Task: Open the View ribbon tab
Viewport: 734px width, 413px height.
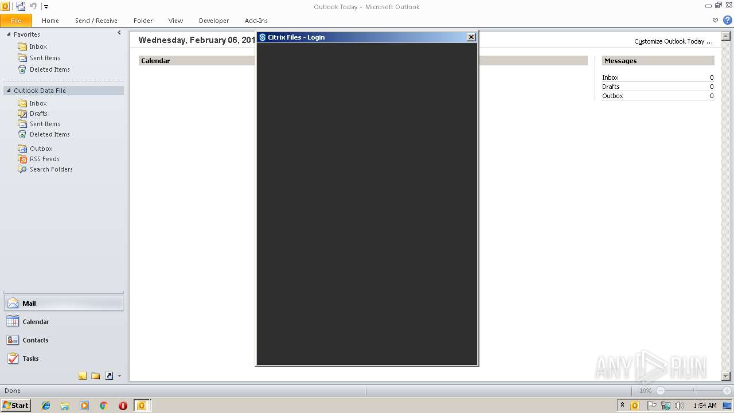Action: tap(175, 21)
